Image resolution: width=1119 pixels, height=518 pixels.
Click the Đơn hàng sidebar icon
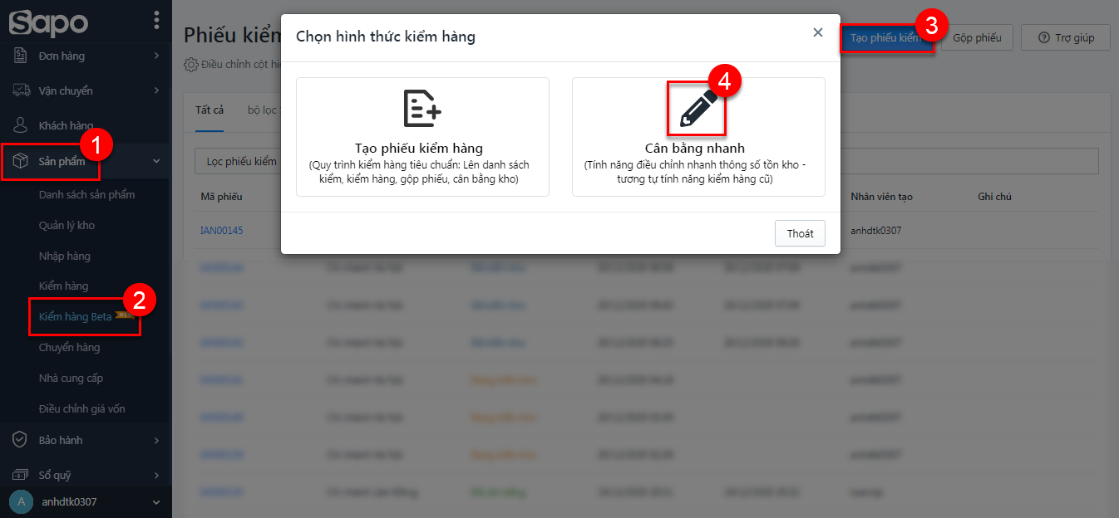pos(21,56)
